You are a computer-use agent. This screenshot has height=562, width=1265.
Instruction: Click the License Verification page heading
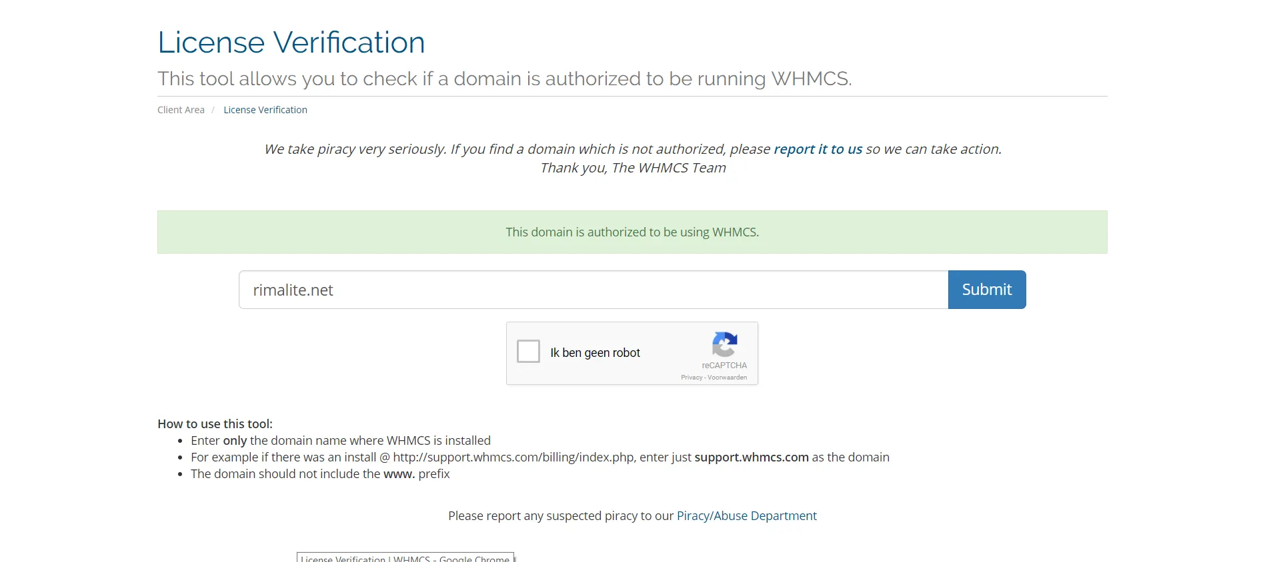[x=291, y=43]
